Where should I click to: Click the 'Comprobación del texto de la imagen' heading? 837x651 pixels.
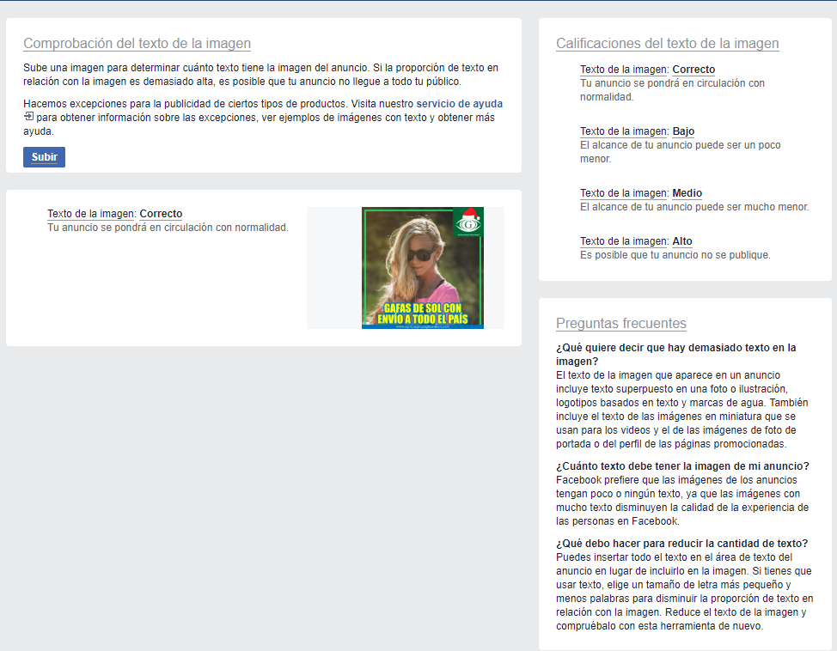click(137, 43)
